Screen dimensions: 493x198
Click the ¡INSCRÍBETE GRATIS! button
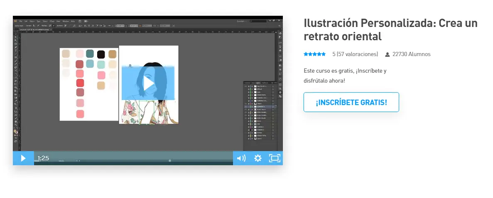click(351, 102)
